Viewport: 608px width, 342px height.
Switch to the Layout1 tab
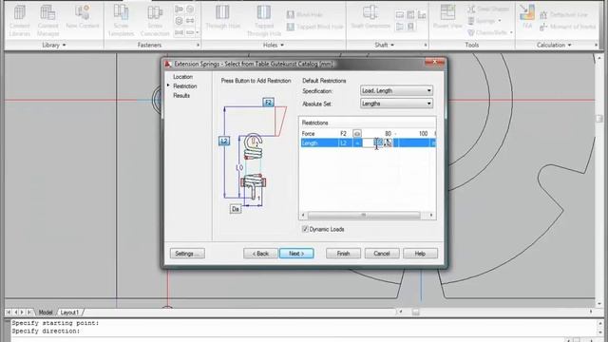69,313
